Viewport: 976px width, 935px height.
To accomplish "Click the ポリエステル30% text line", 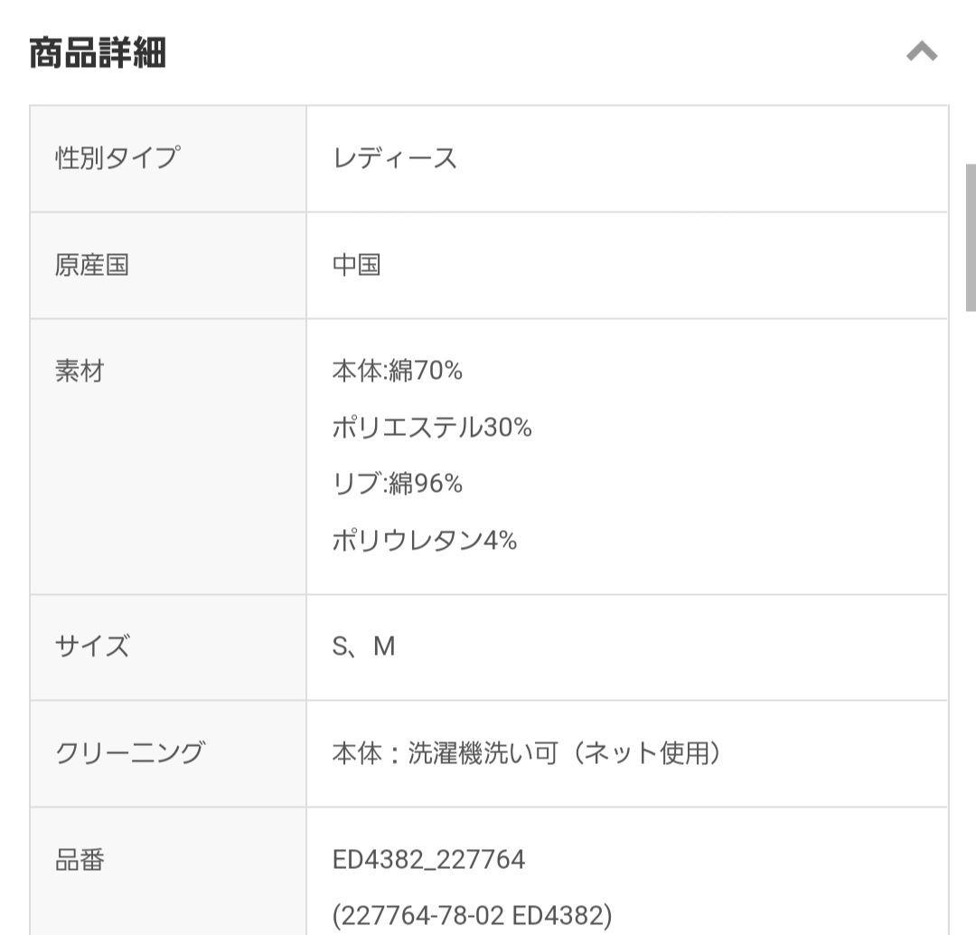I will tap(432, 428).
